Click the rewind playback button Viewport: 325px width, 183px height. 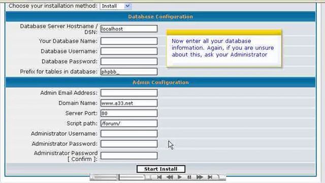point(170,177)
